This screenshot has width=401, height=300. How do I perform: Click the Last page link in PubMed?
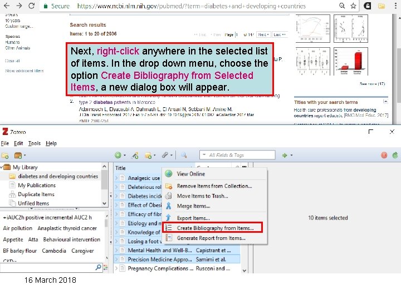279,34
